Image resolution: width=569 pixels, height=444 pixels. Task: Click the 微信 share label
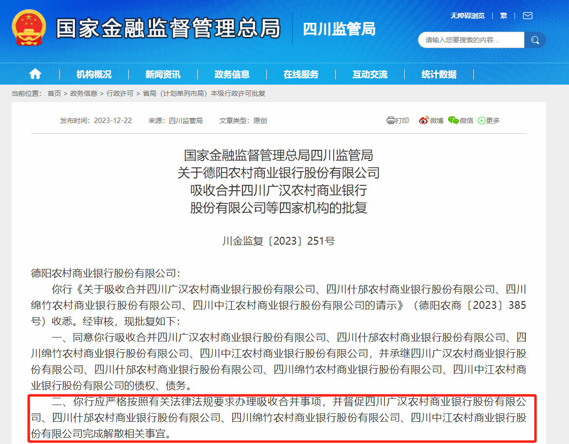[466, 121]
